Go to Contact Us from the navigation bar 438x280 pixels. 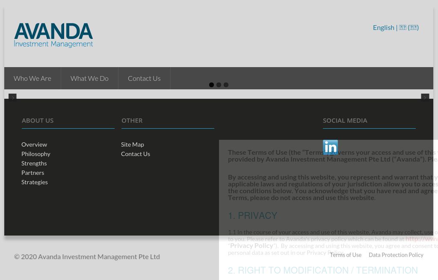tap(144, 78)
